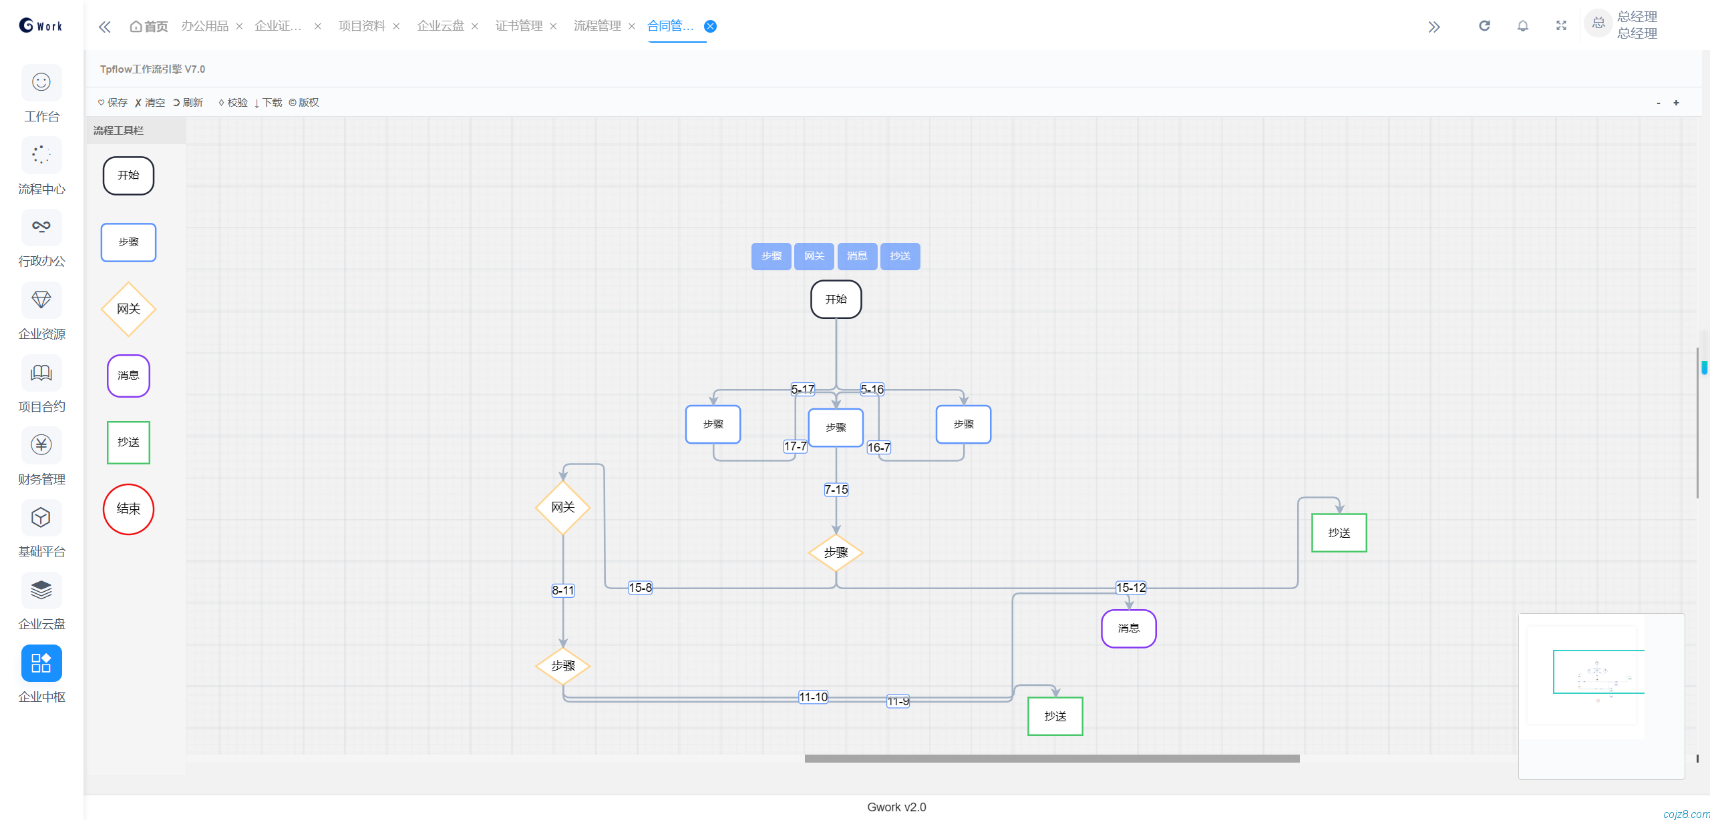Click the canvas horizontal scrollbar
This screenshot has width=1710, height=820.
point(1052,759)
